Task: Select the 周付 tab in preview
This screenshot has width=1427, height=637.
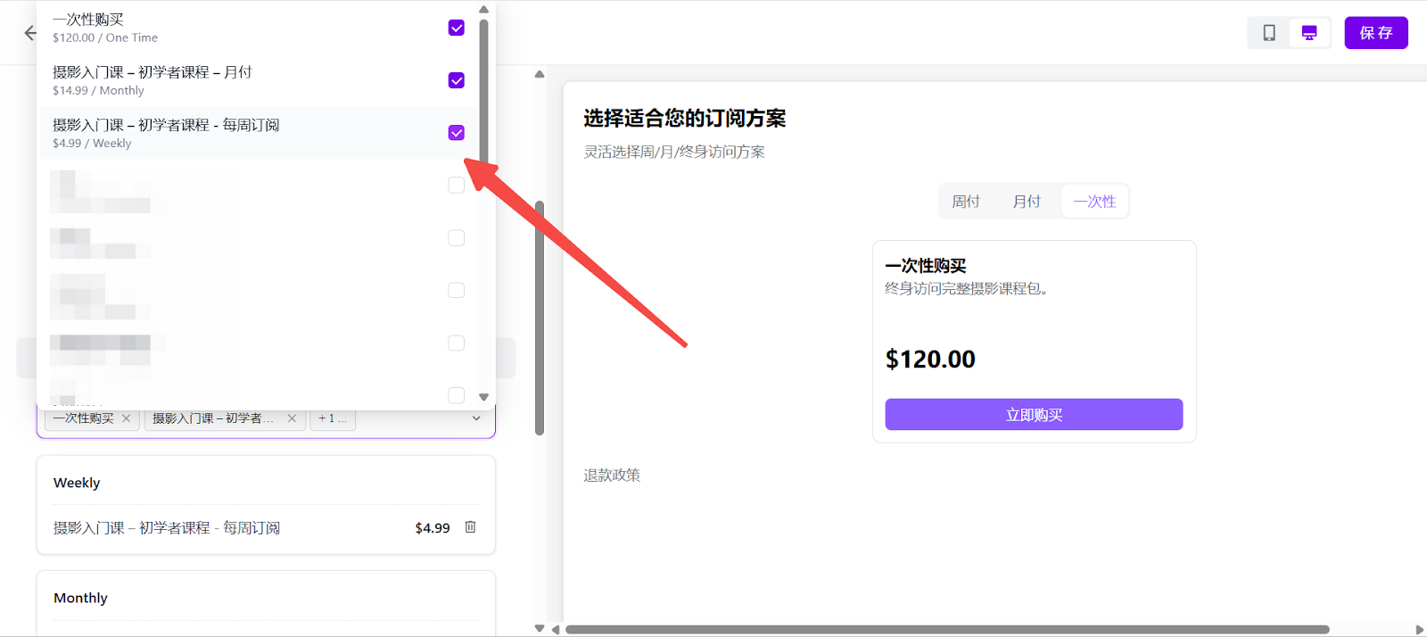Action: point(966,202)
